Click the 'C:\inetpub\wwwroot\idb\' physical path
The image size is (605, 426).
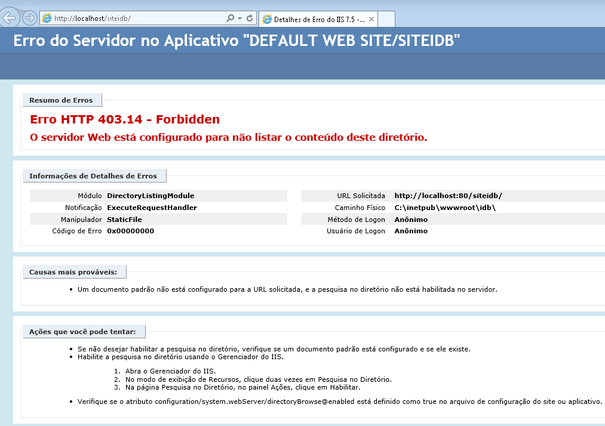[x=445, y=208]
